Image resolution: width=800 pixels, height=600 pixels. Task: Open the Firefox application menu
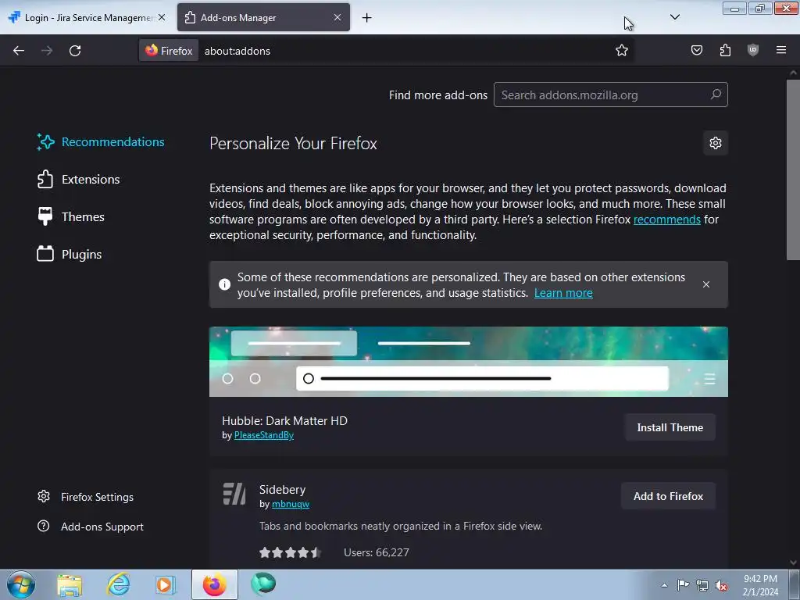781,51
